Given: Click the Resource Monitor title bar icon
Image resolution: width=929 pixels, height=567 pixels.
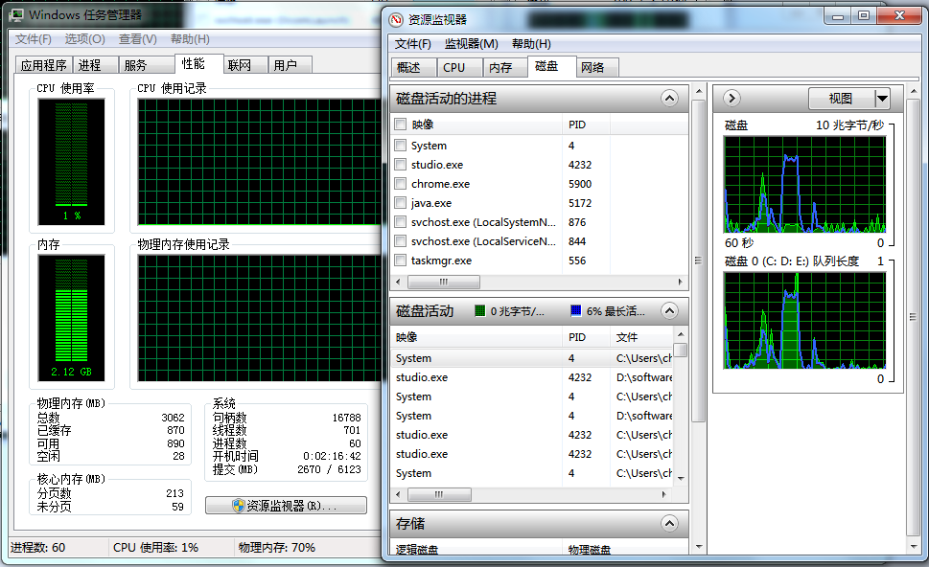Looking at the screenshot, I should (396, 19).
